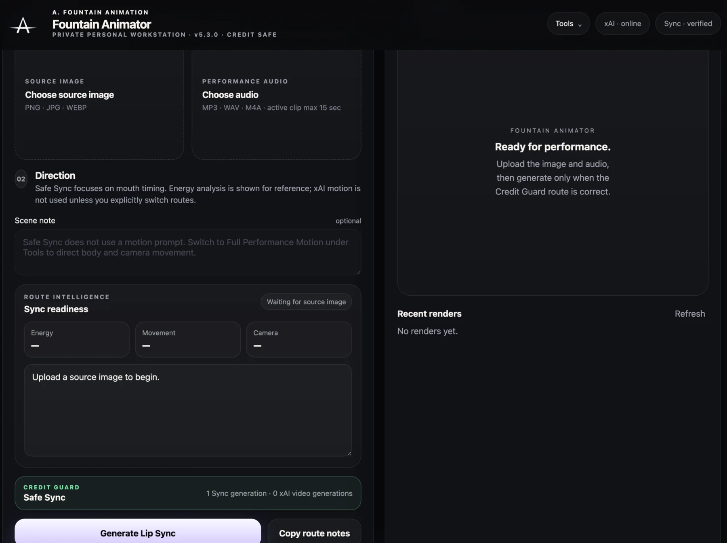Click the 'Direction' section heading
This screenshot has width=727, height=543.
click(x=55, y=175)
